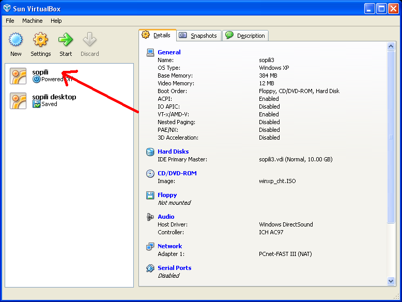Click the details vertical scrollbar thumb
Viewport: 402px width, 302px height.
tap(391, 137)
